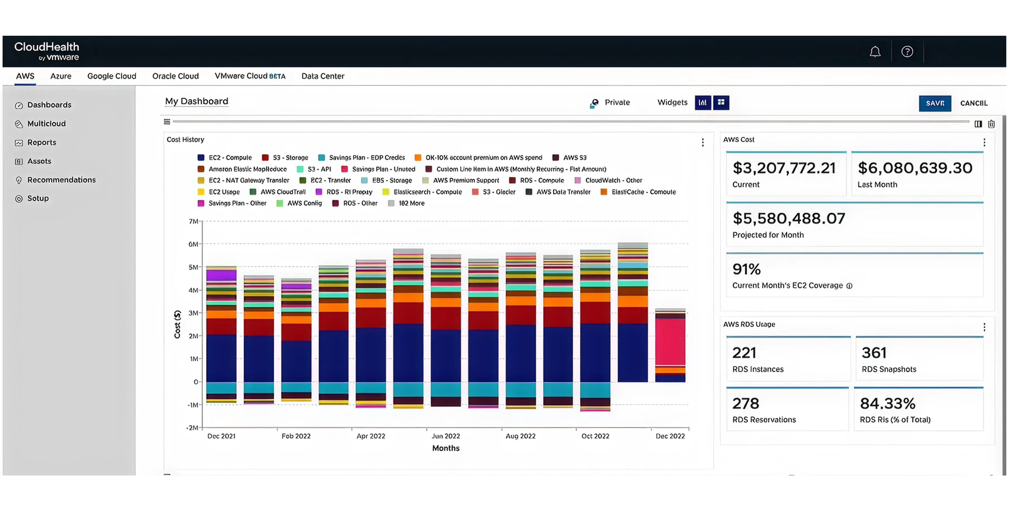Hide the S3 - Storage series in Cost History
The image size is (1013, 509).
(285, 157)
